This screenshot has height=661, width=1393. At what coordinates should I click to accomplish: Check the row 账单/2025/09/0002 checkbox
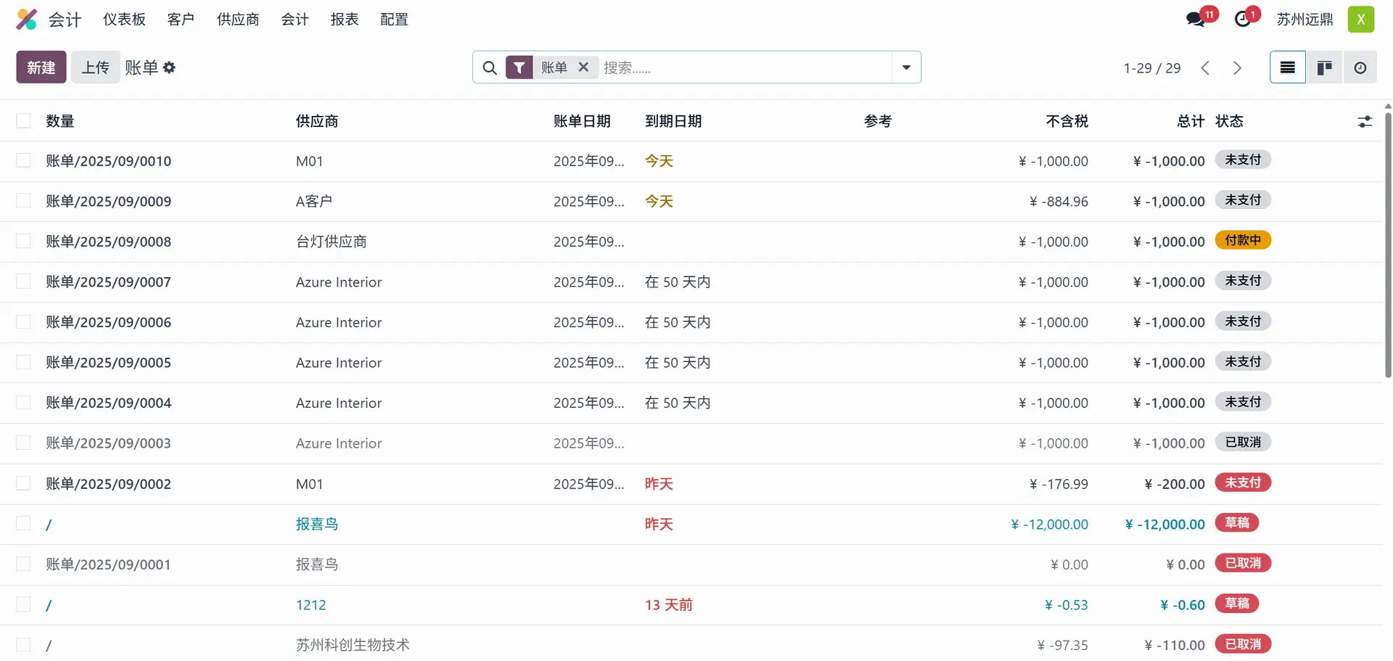click(24, 484)
